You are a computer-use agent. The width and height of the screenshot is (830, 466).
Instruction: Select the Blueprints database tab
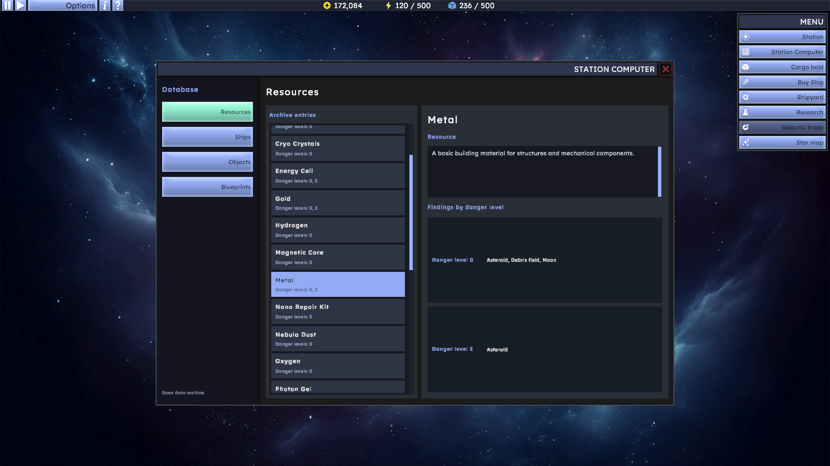(207, 187)
